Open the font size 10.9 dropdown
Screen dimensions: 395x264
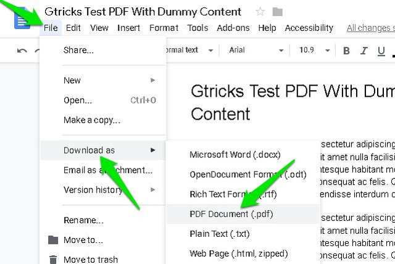pyautogui.click(x=314, y=50)
